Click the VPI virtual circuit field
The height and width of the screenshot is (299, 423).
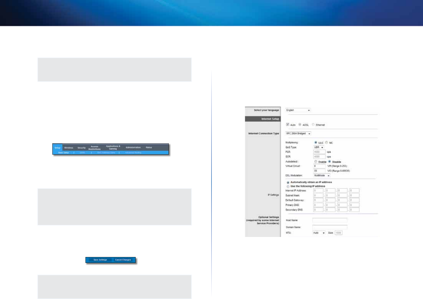(319, 166)
